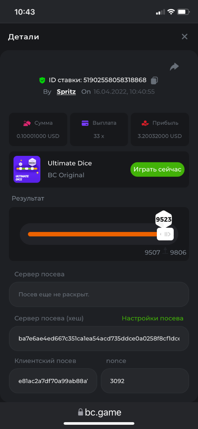Close the Детали panel
The height and width of the screenshot is (429, 198).
pyautogui.click(x=184, y=36)
